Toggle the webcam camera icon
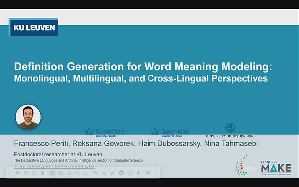This screenshot has width=299, height=187. pos(148,173)
